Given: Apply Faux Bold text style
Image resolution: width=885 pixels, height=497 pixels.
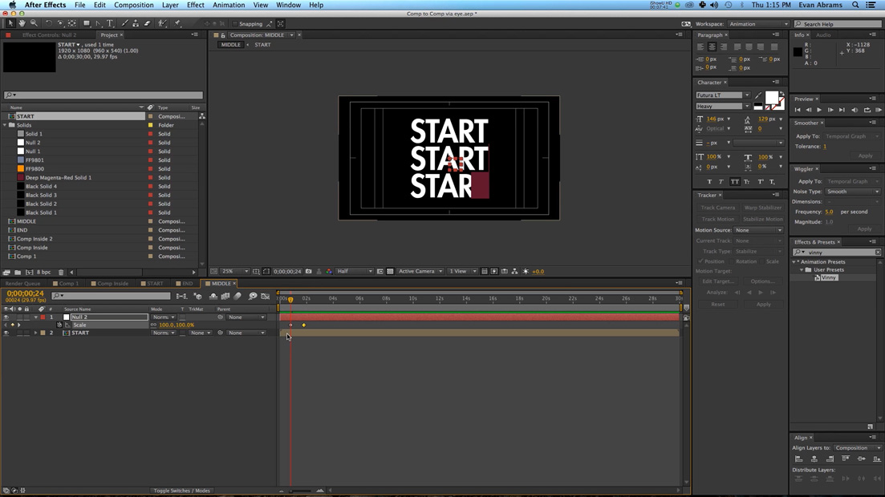Looking at the screenshot, I should [x=709, y=182].
